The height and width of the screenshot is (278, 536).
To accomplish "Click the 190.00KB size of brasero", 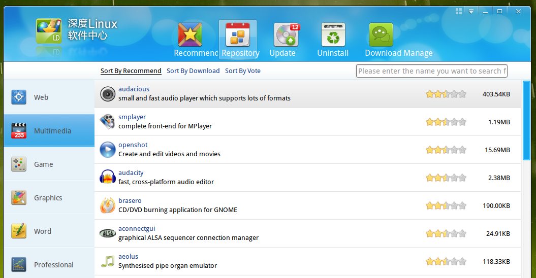I will pos(496,205).
